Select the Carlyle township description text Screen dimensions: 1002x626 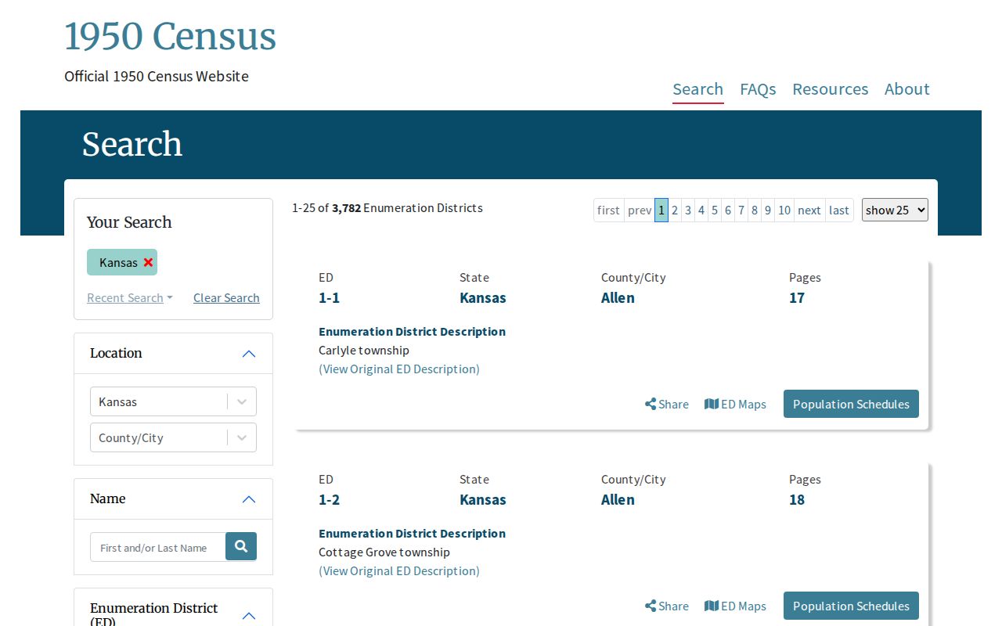(364, 350)
